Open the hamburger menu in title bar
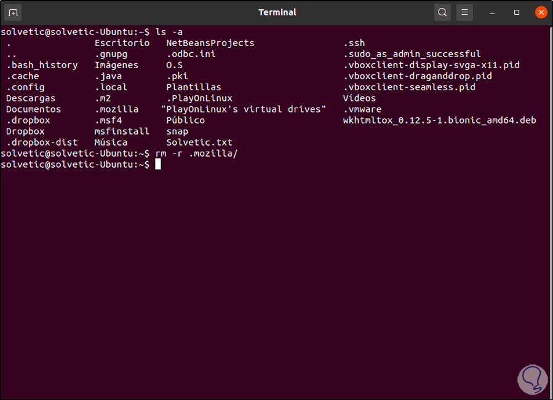This screenshot has height=400, width=553. click(465, 12)
